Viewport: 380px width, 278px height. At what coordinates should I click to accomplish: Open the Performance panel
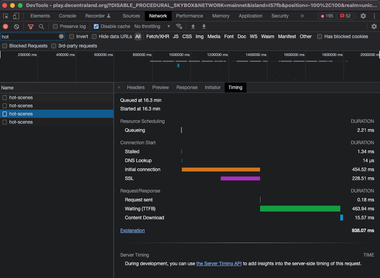[x=190, y=16]
